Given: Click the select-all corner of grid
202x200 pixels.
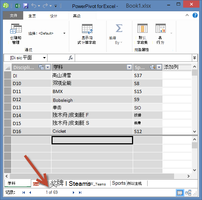Looking at the screenshot, I should point(8,67).
